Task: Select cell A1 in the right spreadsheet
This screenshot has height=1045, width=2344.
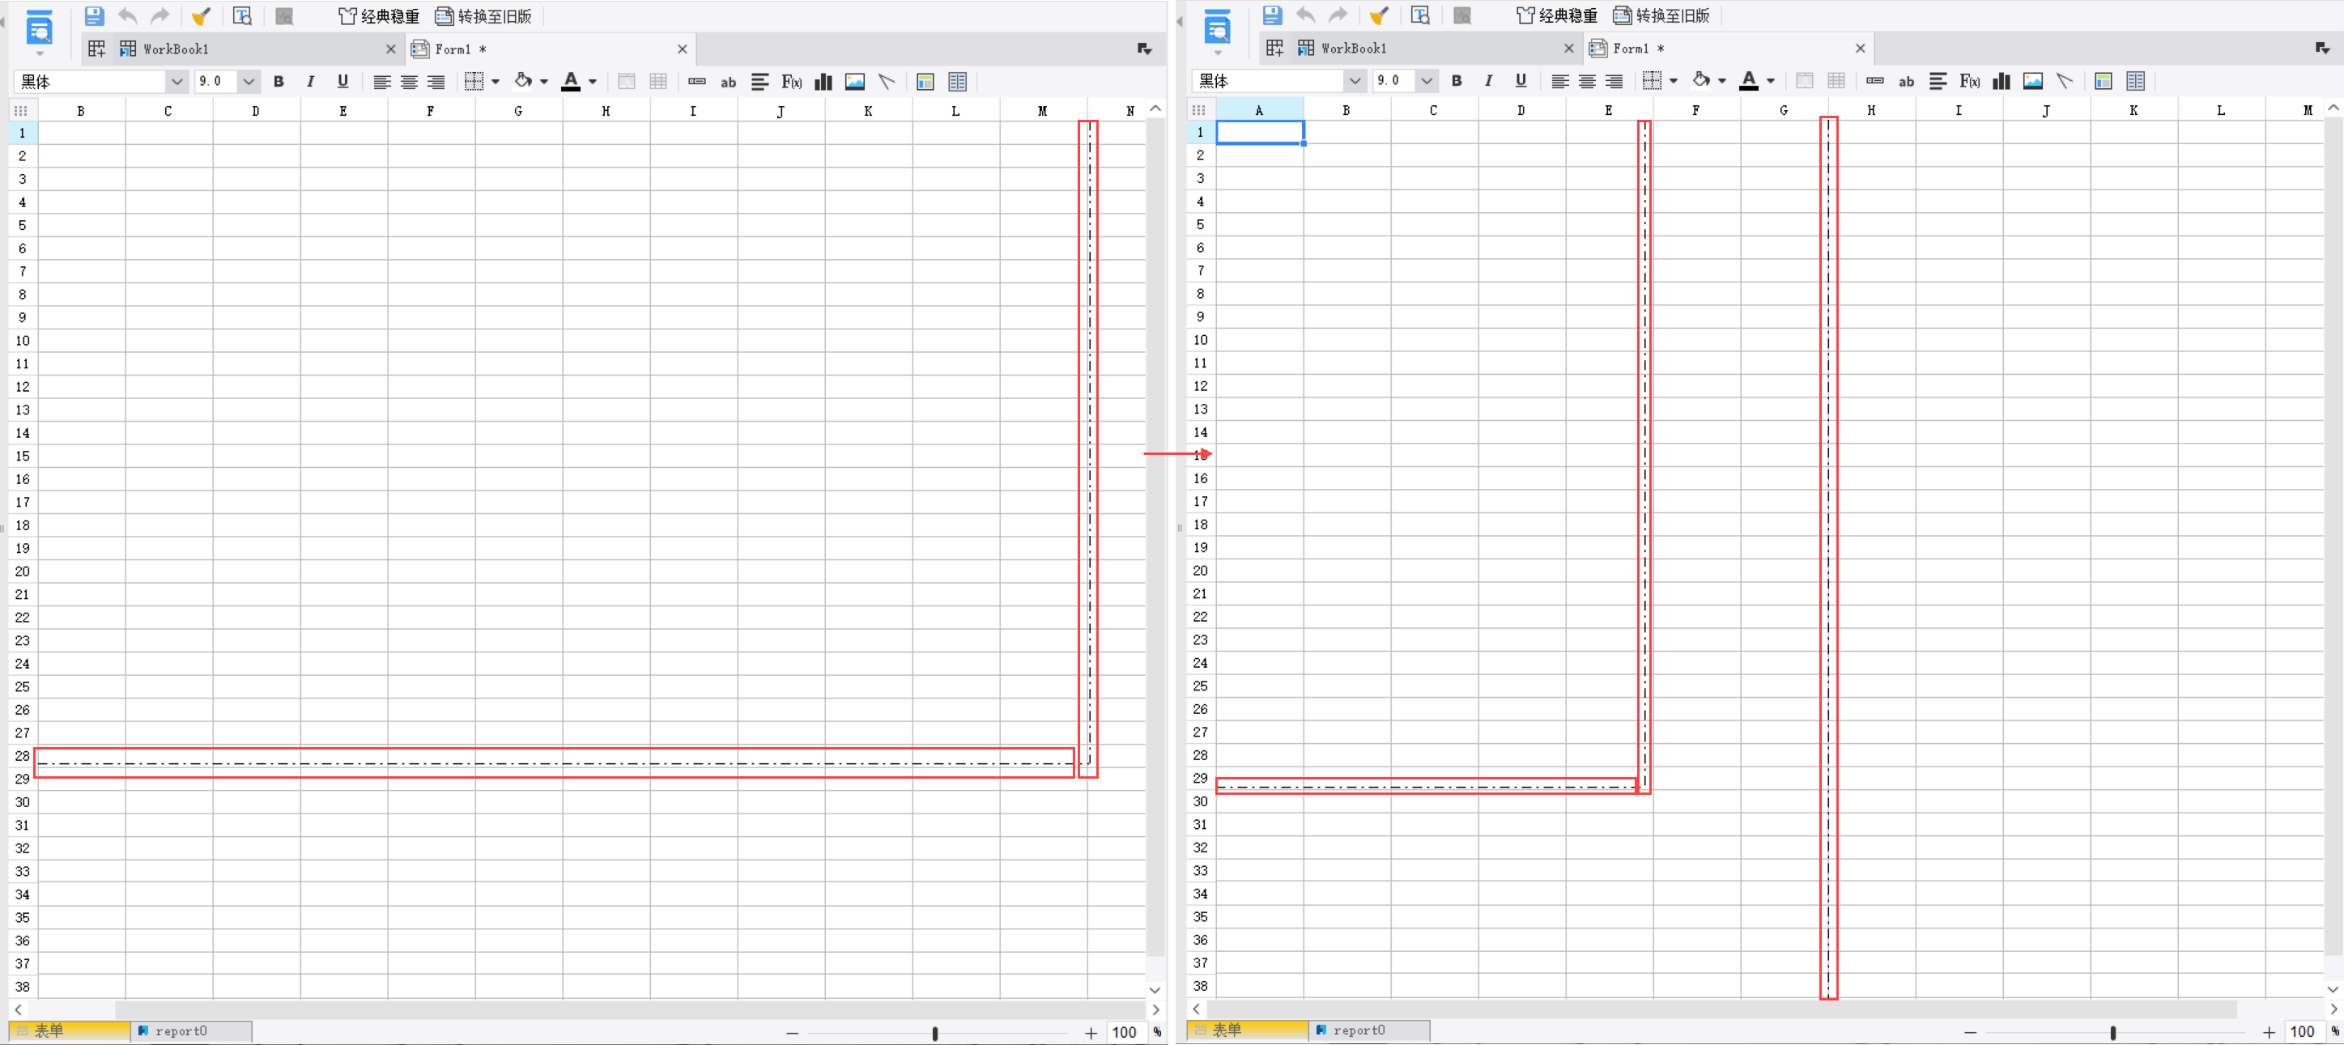Action: [x=1259, y=133]
